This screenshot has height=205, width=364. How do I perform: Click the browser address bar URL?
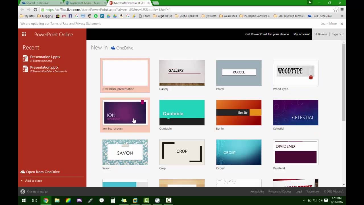tap(108, 10)
